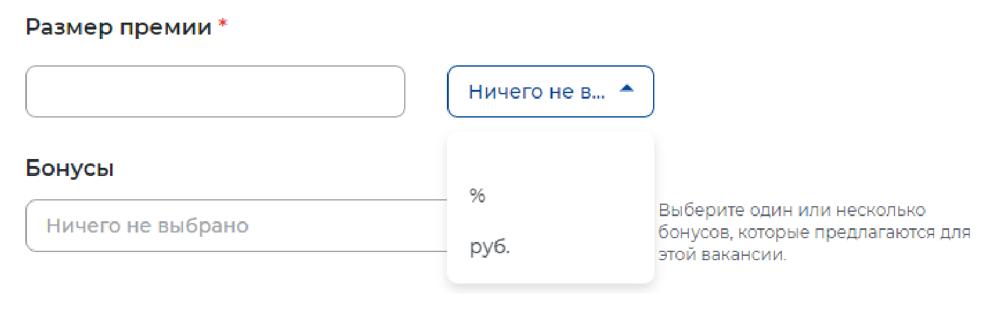This screenshot has width=990, height=318.
Task: Set bonus unit to percent sign
Action: [478, 195]
